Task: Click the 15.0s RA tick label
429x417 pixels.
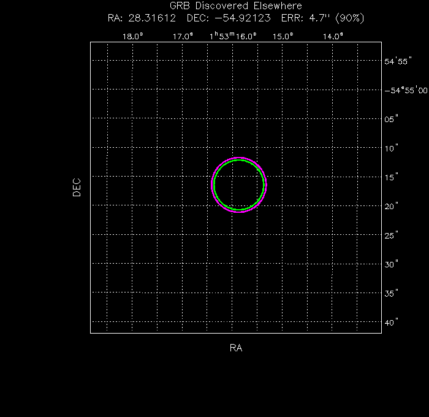Action: click(283, 36)
